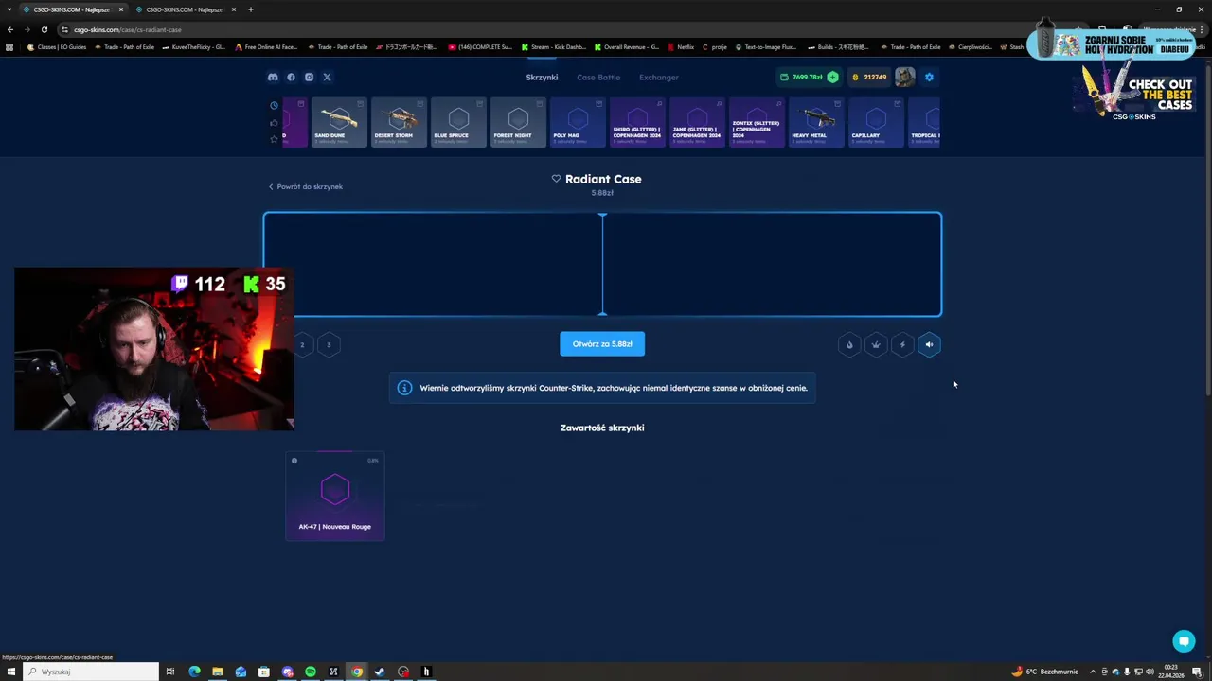Image resolution: width=1212 pixels, height=681 pixels.
Task: Click the 'Otwórz za 5.88zł' button
Action: click(602, 344)
